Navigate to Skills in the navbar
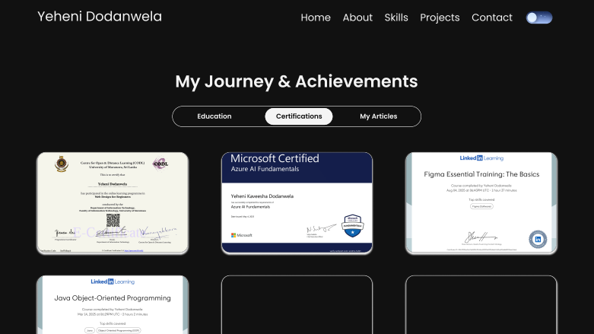The width and height of the screenshot is (594, 334). coord(396,17)
